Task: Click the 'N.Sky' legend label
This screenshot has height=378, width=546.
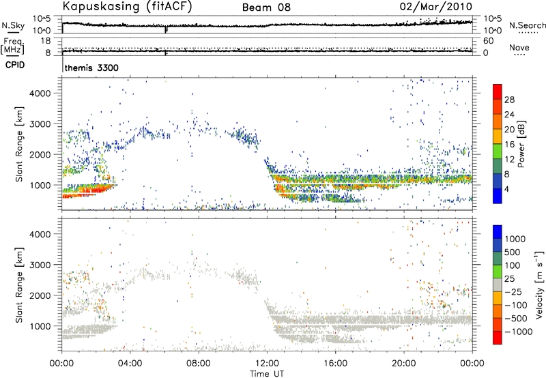Action: pyautogui.click(x=13, y=25)
